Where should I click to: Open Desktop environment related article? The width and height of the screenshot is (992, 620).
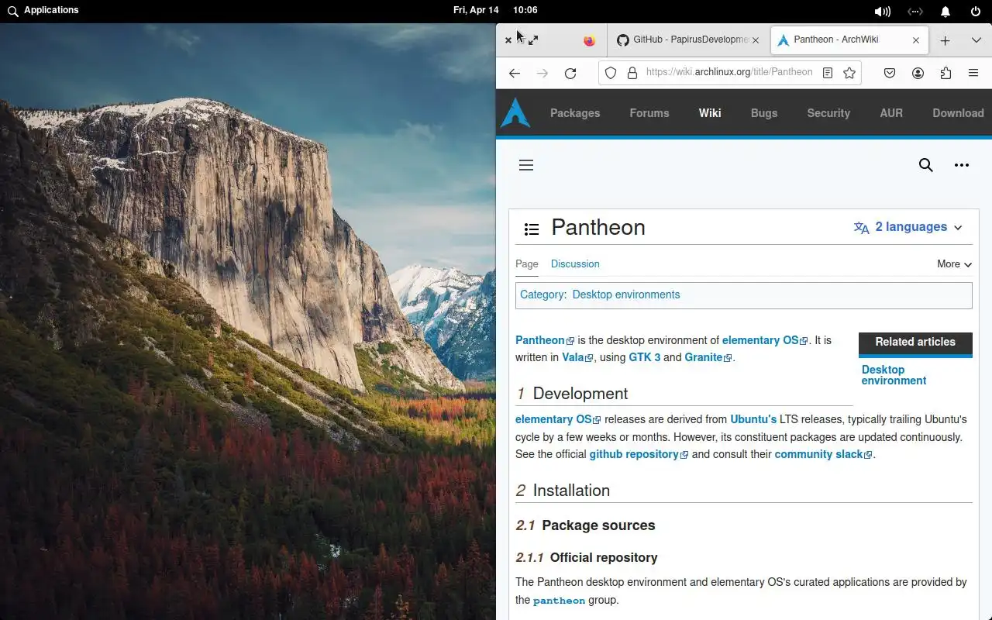pyautogui.click(x=894, y=375)
